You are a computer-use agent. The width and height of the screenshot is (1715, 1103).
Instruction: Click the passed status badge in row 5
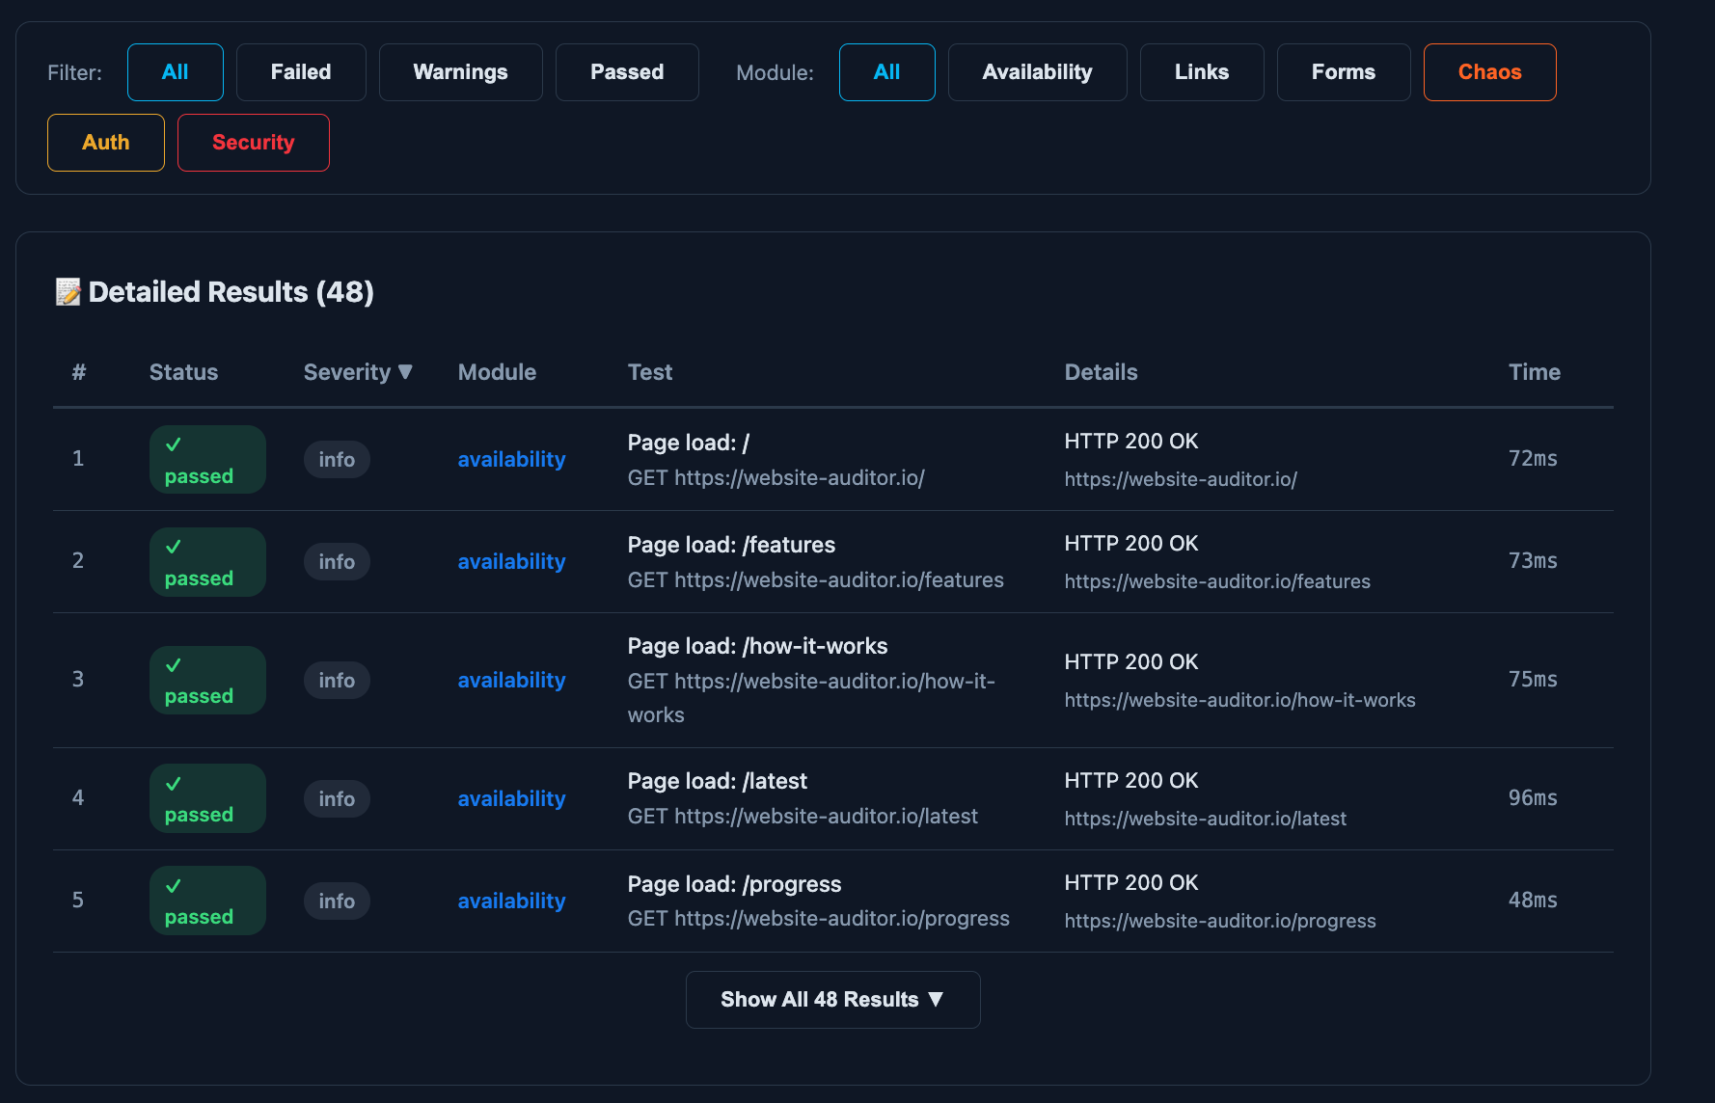(206, 900)
